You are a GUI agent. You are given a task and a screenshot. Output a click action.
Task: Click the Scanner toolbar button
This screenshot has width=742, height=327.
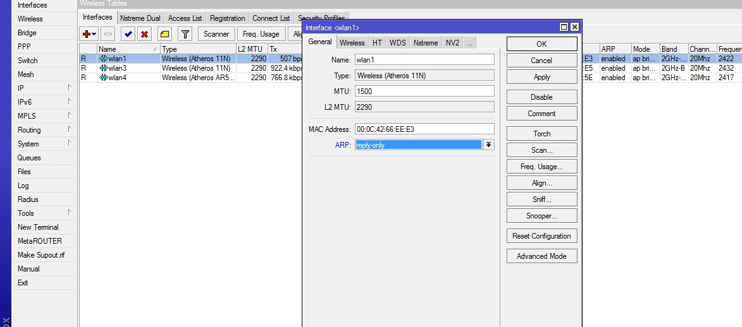(x=216, y=34)
